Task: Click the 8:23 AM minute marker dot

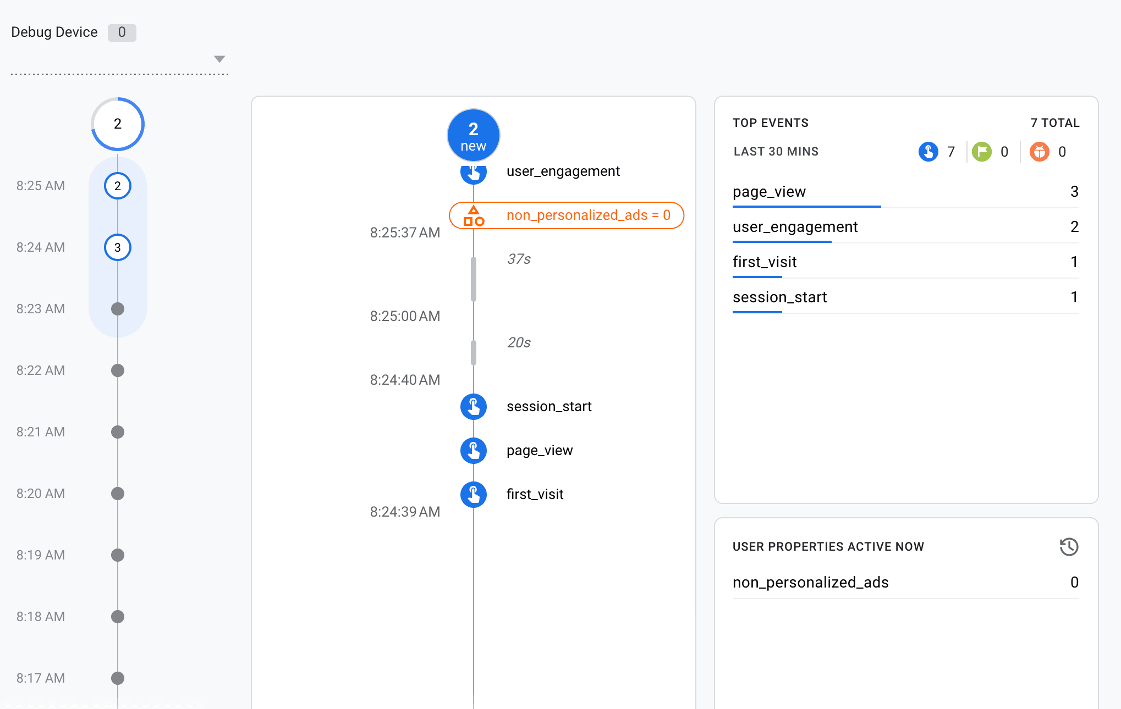Action: click(118, 309)
